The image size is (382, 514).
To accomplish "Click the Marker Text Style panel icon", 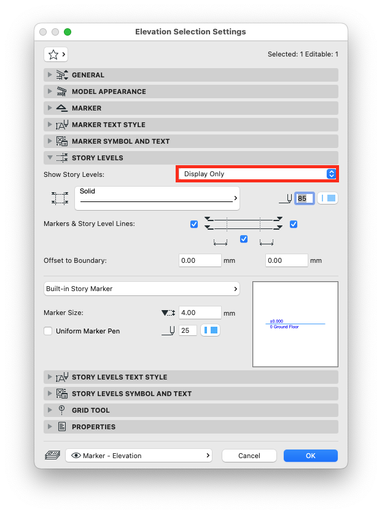I will click(62, 125).
